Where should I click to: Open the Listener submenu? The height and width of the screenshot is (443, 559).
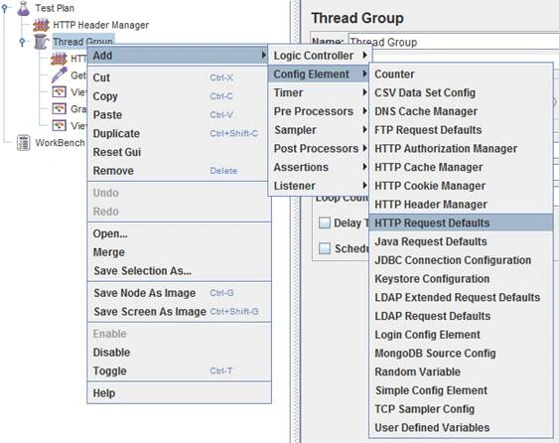[320, 186]
